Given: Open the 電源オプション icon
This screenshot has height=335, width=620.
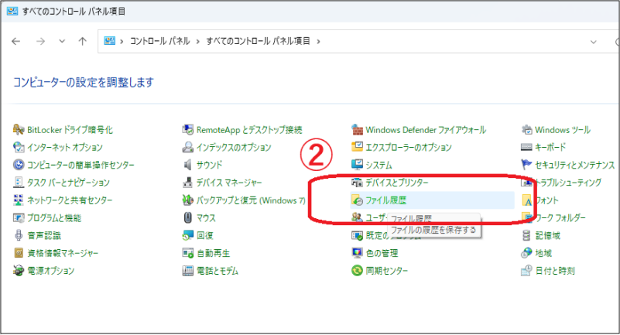Looking at the screenshot, I should [19, 271].
